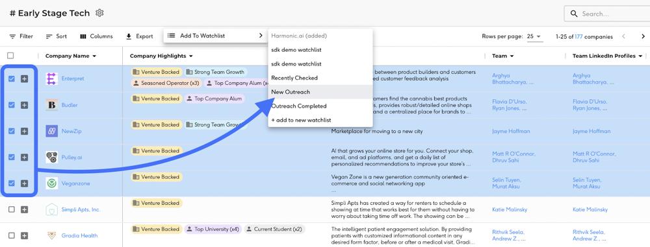Toggle the select-all header checkbox
This screenshot has width=650, height=247.
(11, 56)
